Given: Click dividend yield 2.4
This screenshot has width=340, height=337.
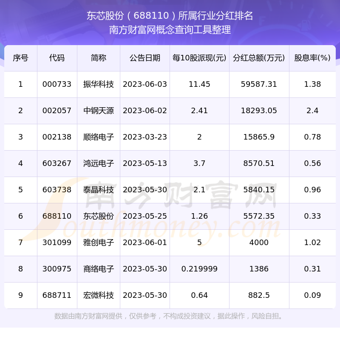Looking at the screenshot, I should coord(312,111).
